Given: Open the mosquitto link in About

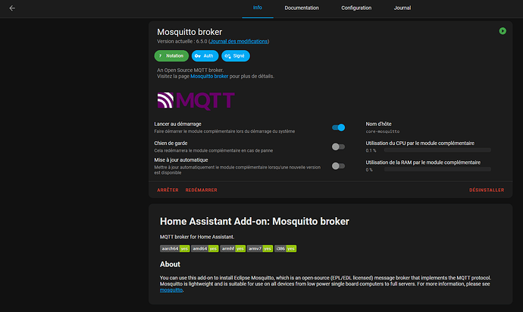Looking at the screenshot, I should click(171, 290).
